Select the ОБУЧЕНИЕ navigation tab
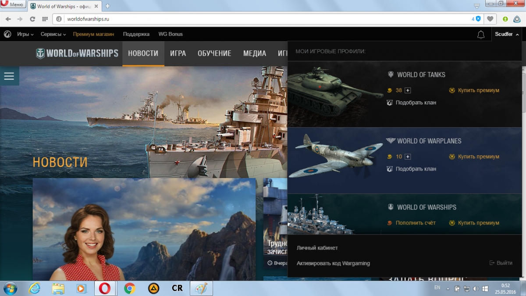The image size is (526, 296). 214,53
